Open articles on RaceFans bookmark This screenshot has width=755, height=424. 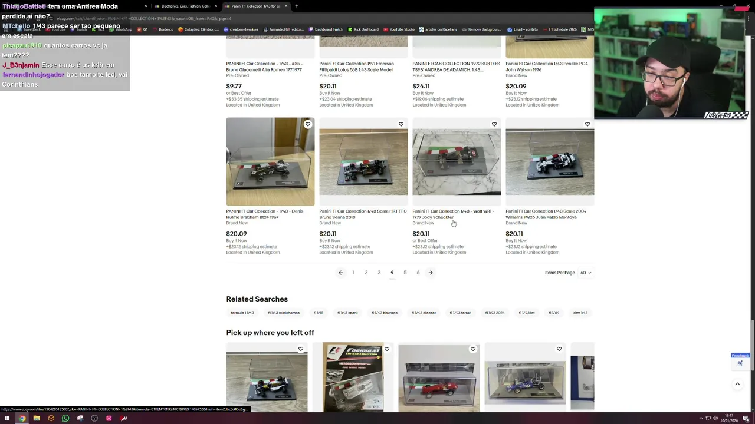438,29
